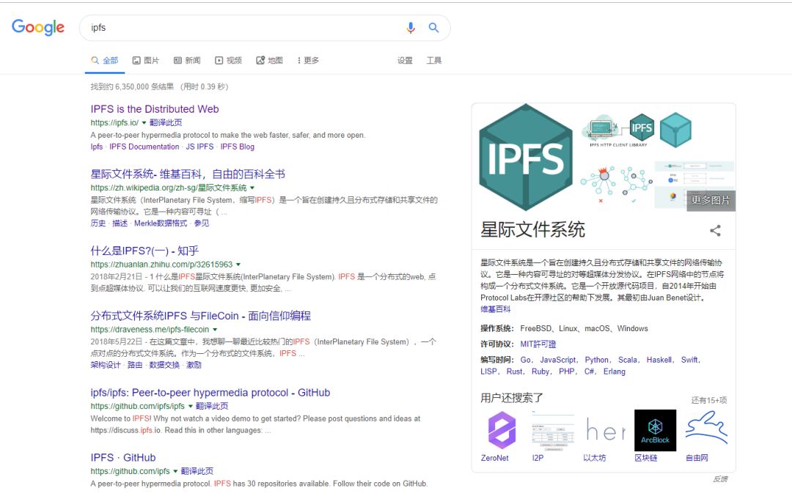Open the network nodes diagram image
Screen dimensions: 792x499
point(616,185)
